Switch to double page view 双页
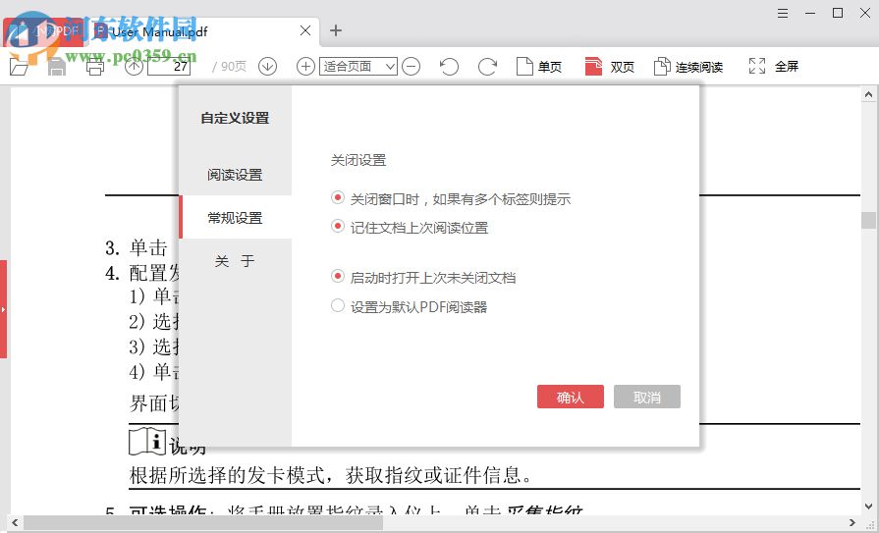The width and height of the screenshot is (879, 533). [x=609, y=66]
